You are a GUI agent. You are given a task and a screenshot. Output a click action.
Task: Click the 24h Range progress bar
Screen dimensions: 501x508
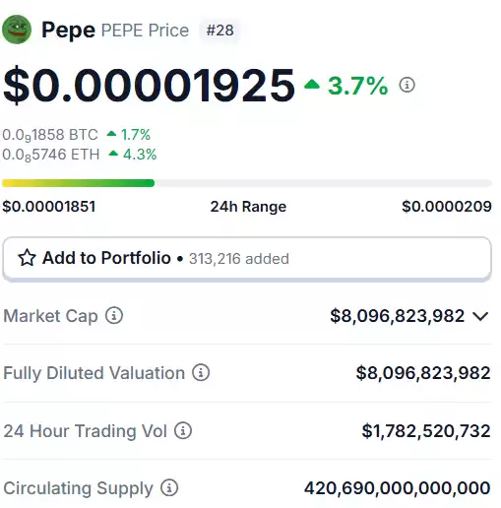pyautogui.click(x=247, y=183)
